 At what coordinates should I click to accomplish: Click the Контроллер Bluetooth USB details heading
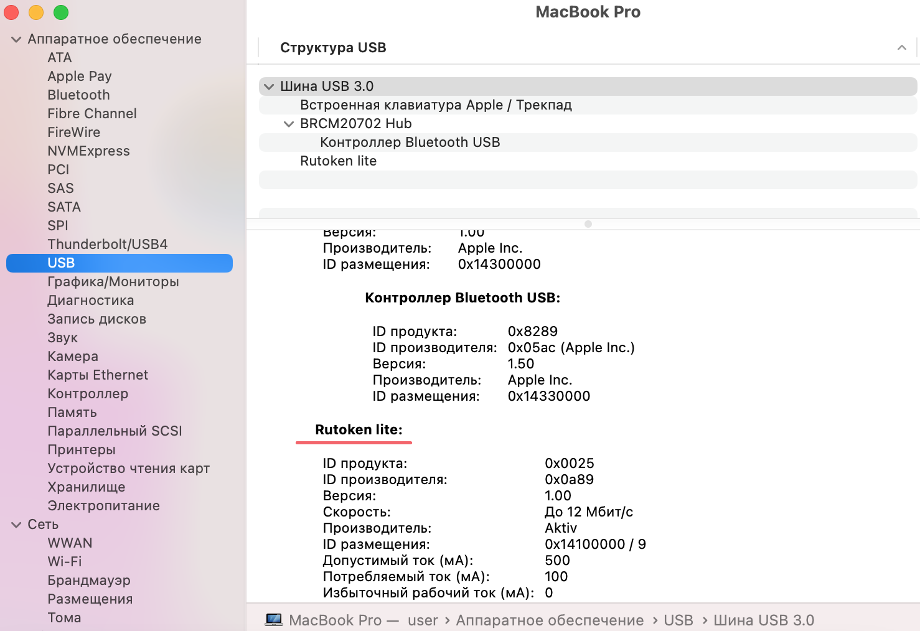(x=462, y=298)
